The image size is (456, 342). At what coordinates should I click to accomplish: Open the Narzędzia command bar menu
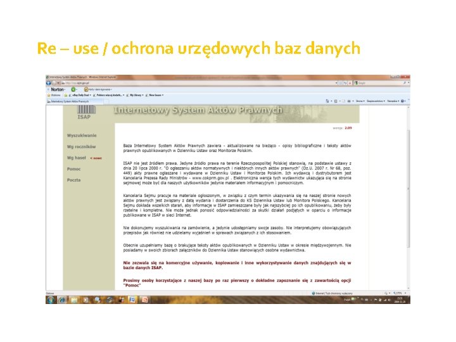393,101
